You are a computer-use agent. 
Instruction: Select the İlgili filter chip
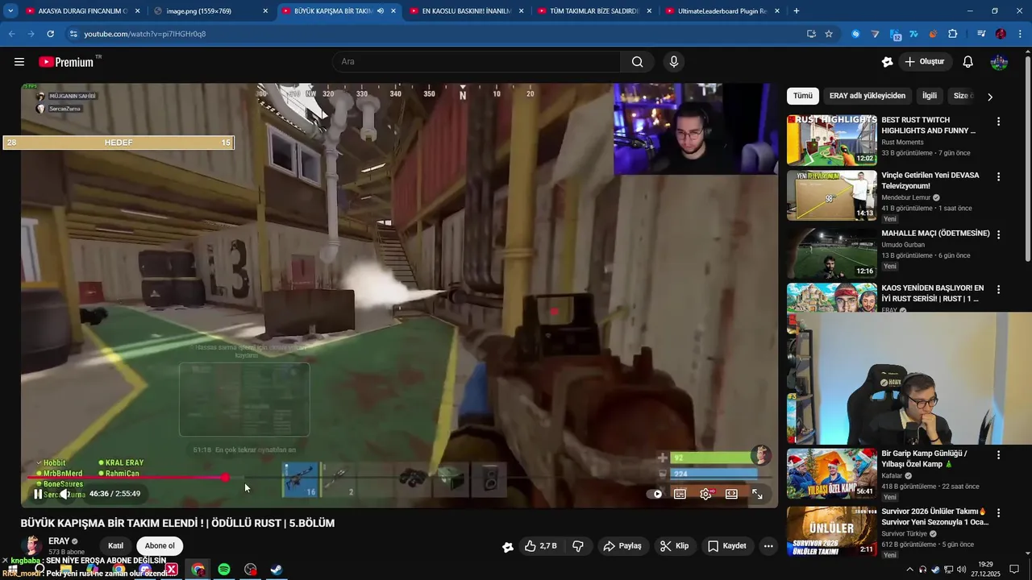click(930, 96)
